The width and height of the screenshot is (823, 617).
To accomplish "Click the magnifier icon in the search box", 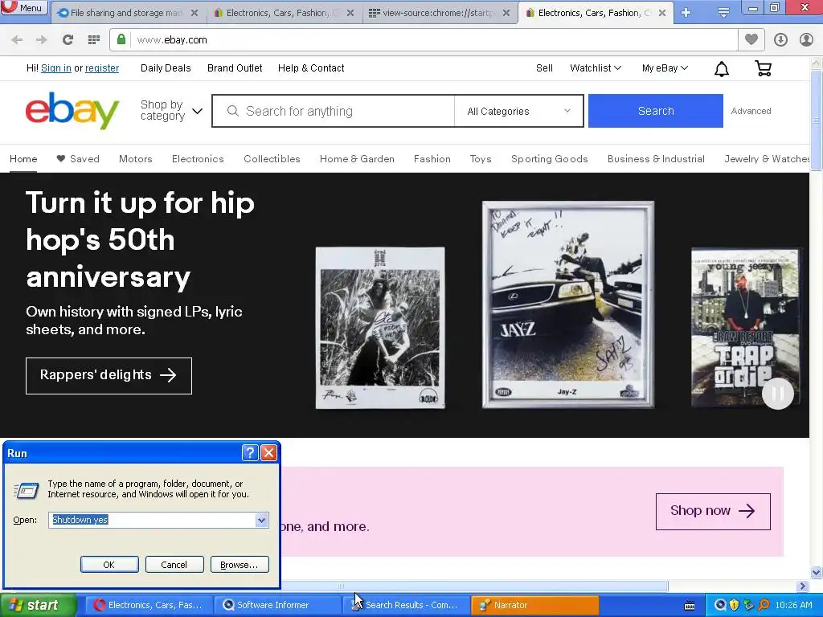I will pyautogui.click(x=233, y=111).
